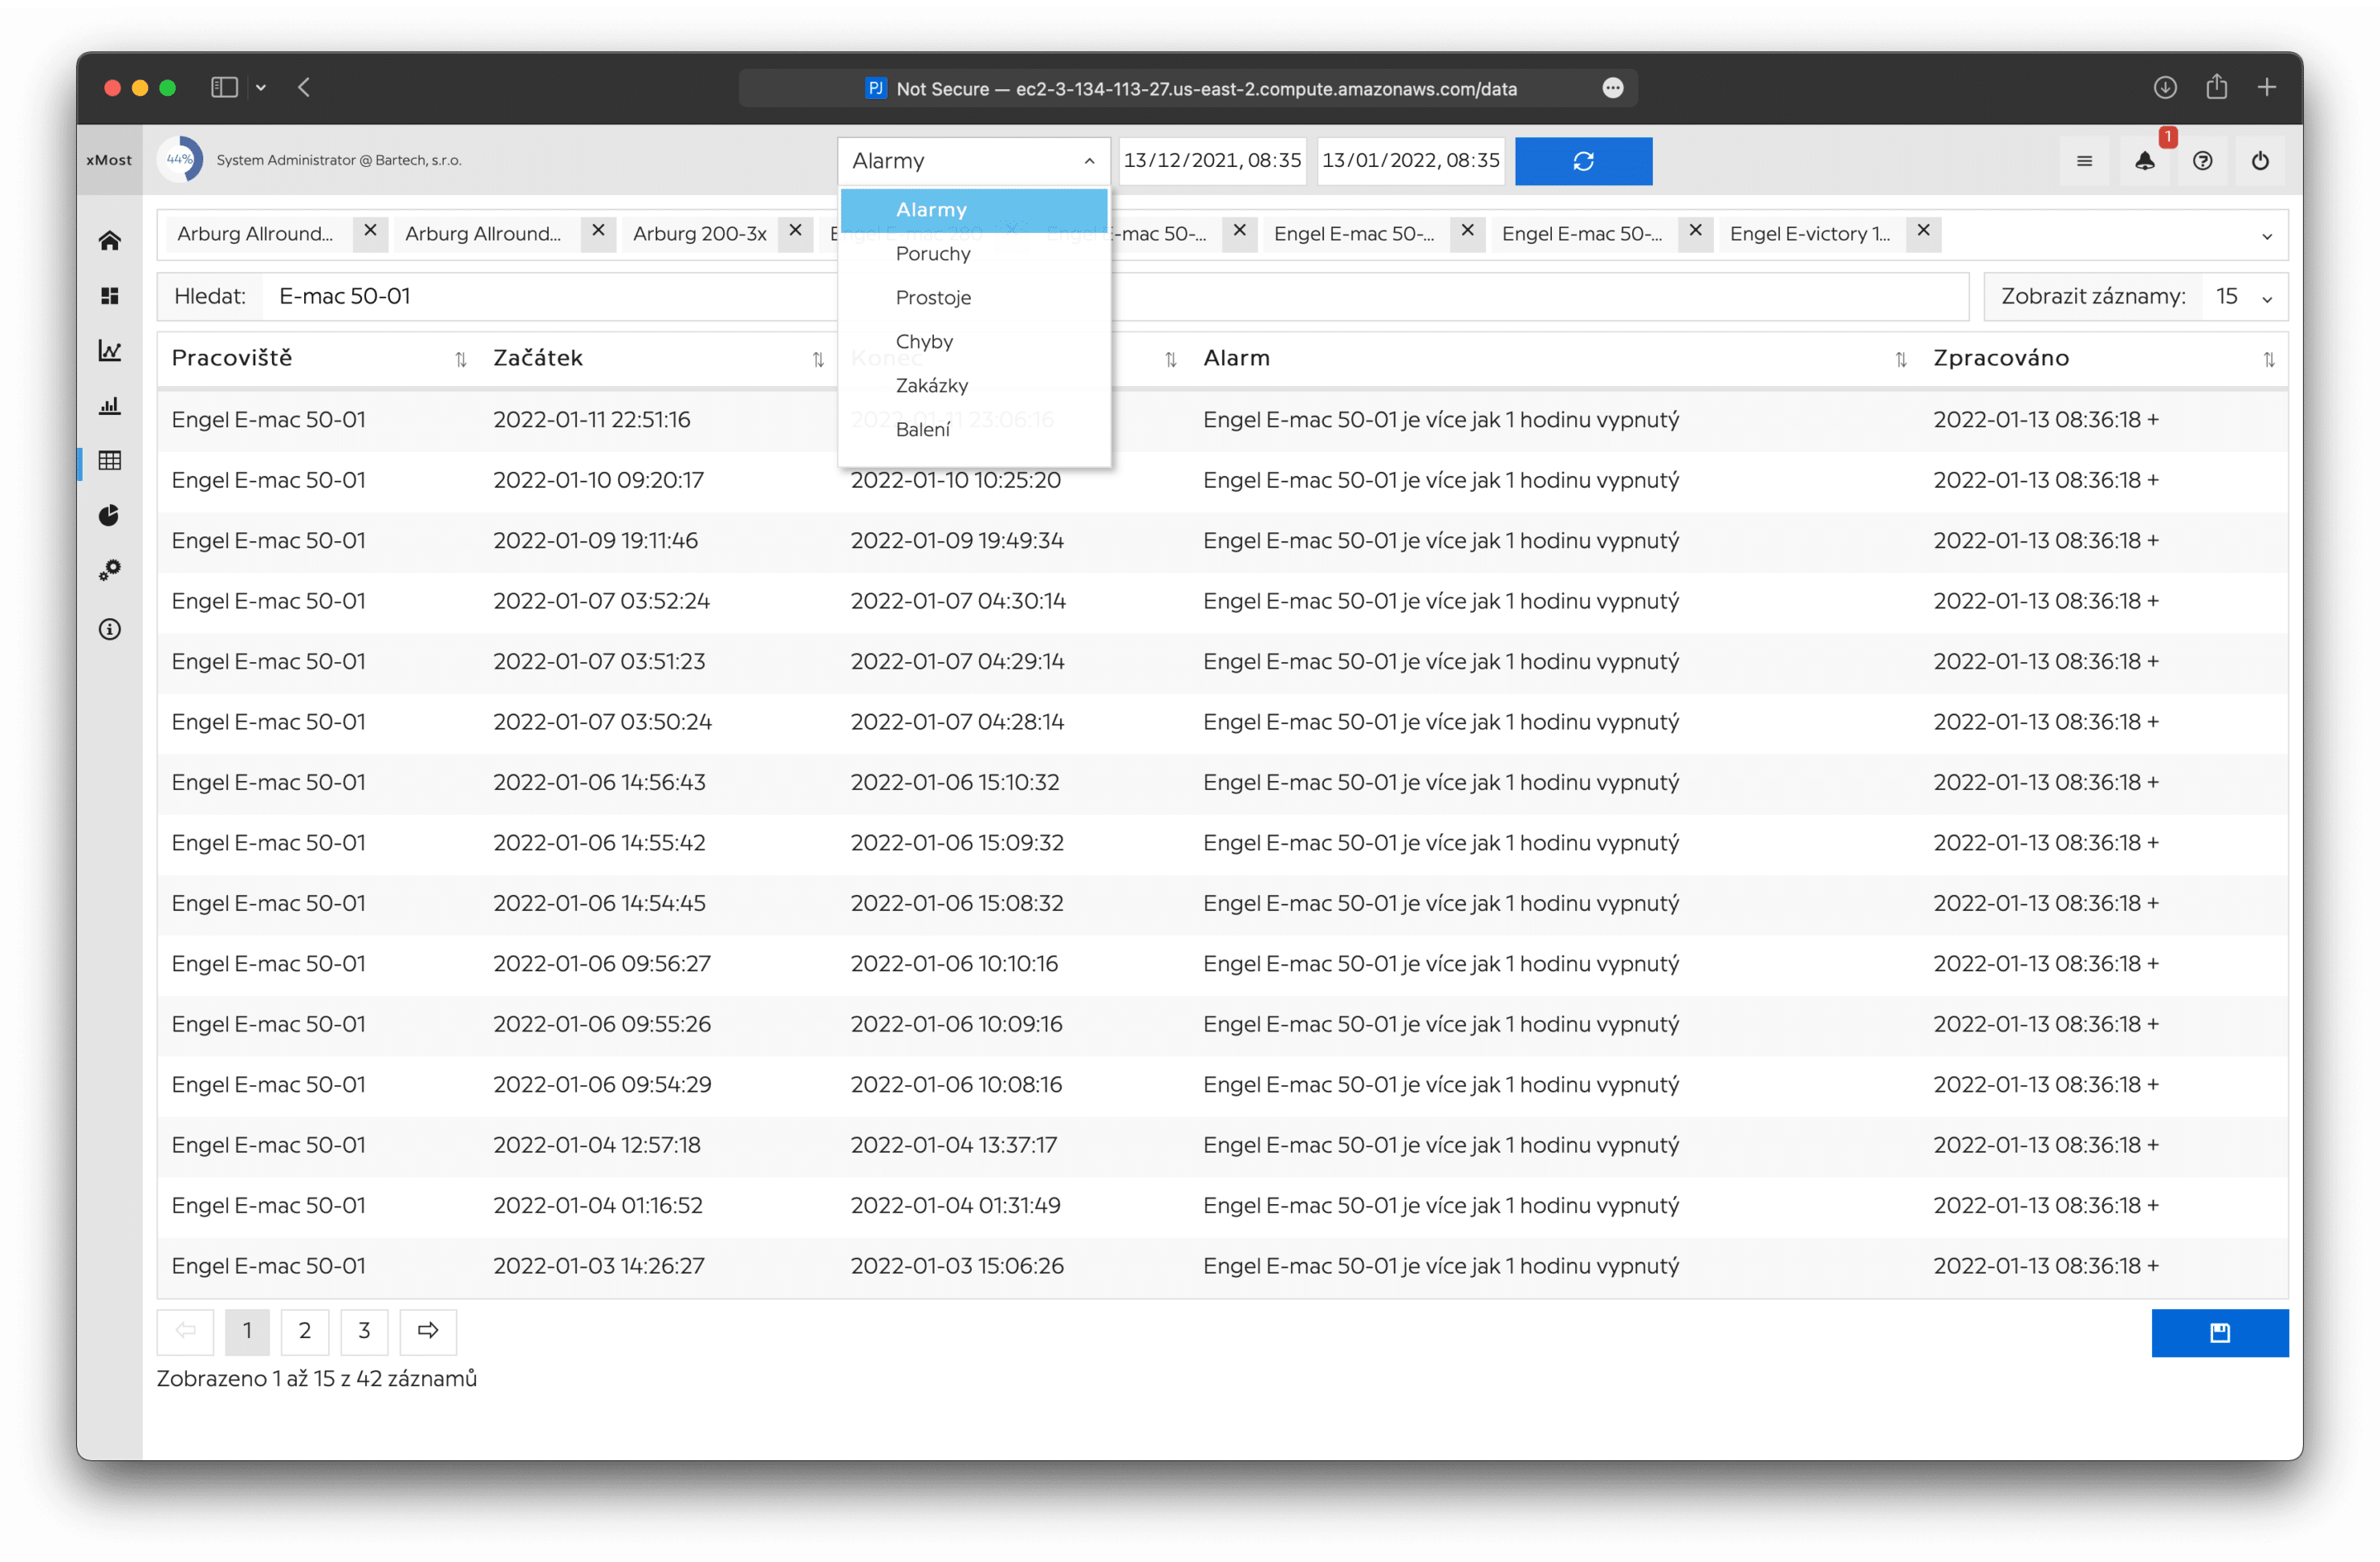Image resolution: width=2380 pixels, height=1562 pixels.
Task: Click the Hledat search field
Action: click(1115, 297)
